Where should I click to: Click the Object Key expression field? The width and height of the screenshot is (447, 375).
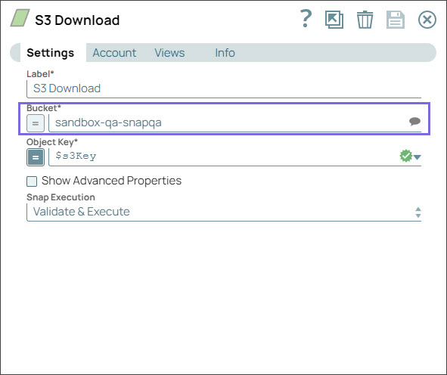pyautogui.click(x=224, y=157)
